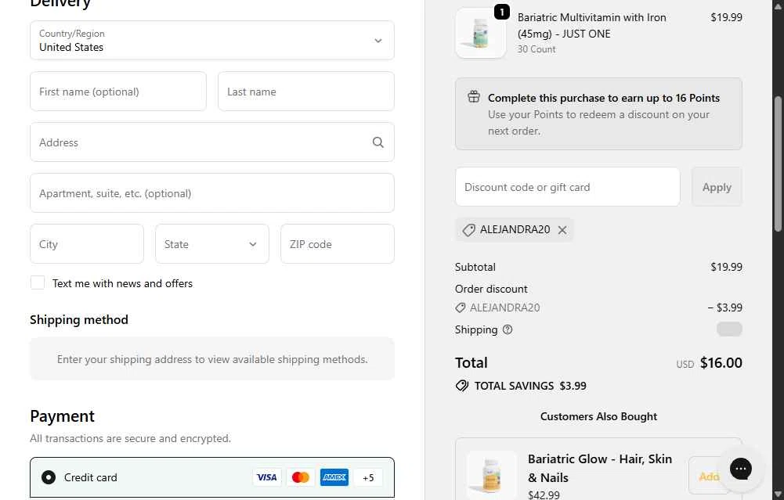Remove the ALEJANDRA20 discount code
Image resolution: width=784 pixels, height=500 pixels.
click(562, 230)
